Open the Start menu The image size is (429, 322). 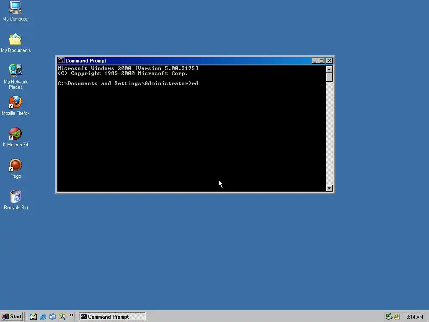point(11,317)
